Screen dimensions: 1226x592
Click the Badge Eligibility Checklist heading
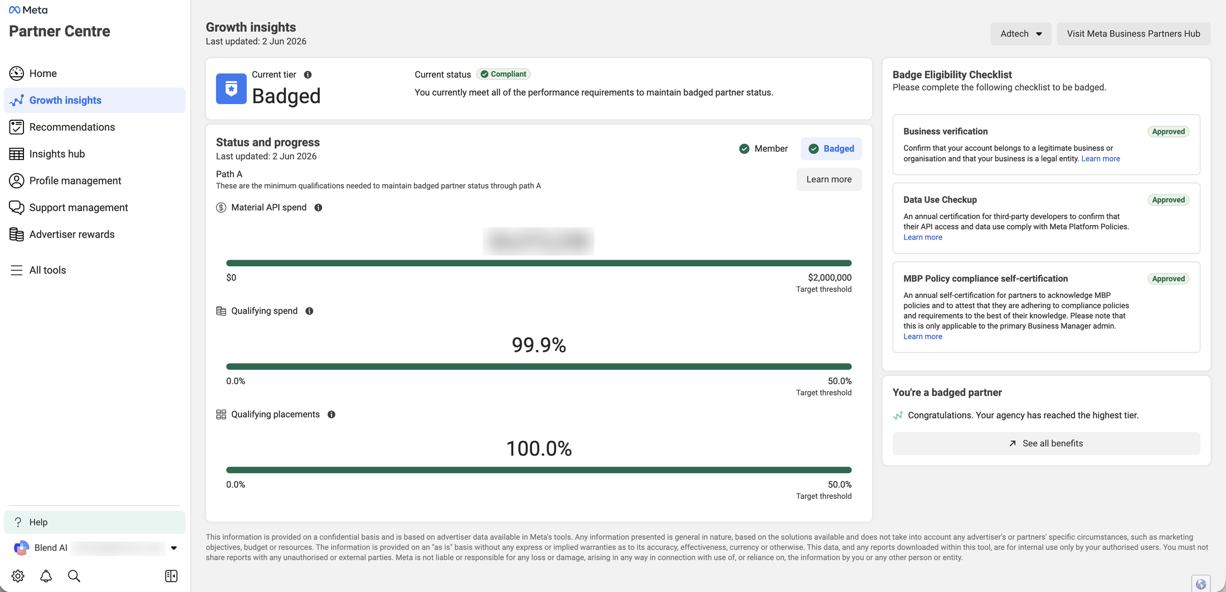952,75
